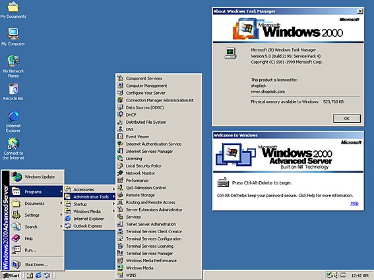Expand the Programs submenu arrow
The image size is (374, 280).
click(61, 191)
